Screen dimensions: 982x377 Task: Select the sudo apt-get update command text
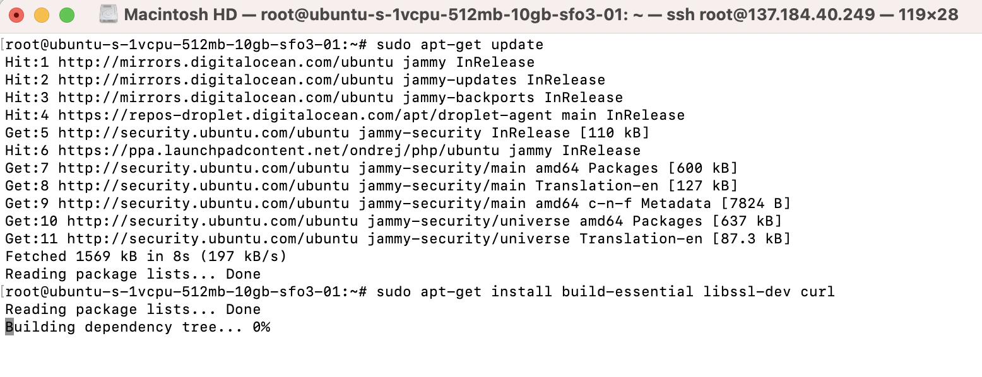point(461,44)
